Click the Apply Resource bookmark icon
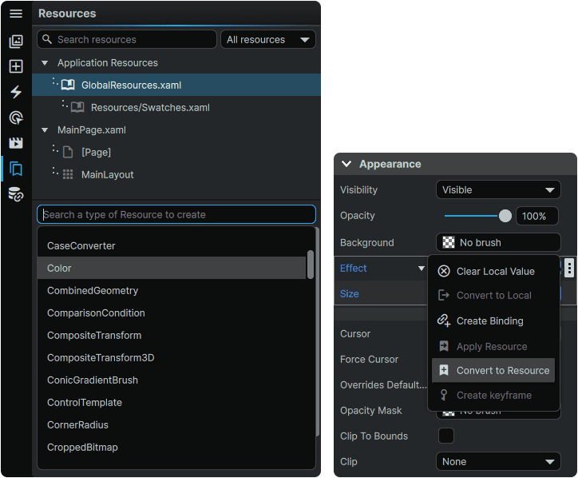Image resolution: width=578 pixels, height=478 pixels. [444, 346]
